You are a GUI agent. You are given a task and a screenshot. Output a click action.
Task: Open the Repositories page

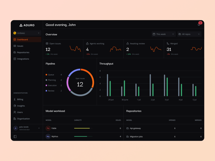pyautogui.click(x=27, y=52)
